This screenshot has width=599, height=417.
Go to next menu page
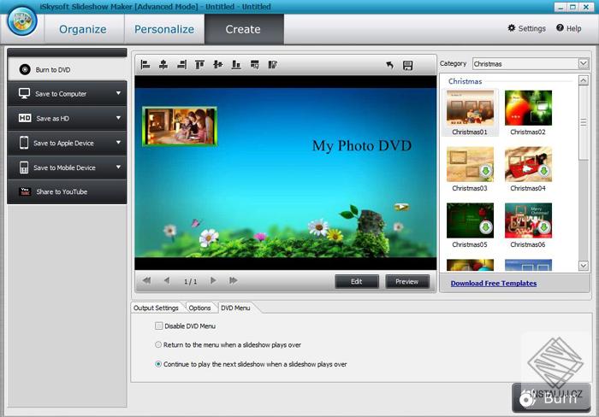(x=213, y=280)
